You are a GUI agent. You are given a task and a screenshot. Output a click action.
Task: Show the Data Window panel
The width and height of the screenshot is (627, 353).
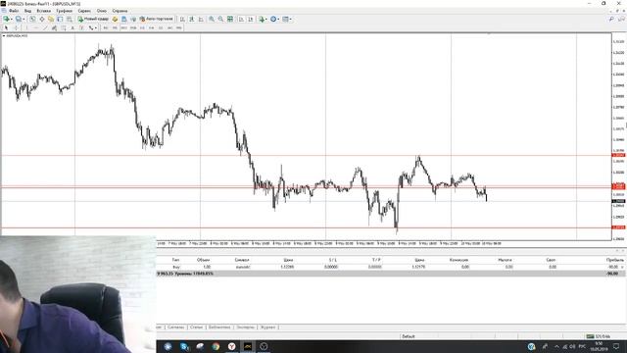click(41, 19)
